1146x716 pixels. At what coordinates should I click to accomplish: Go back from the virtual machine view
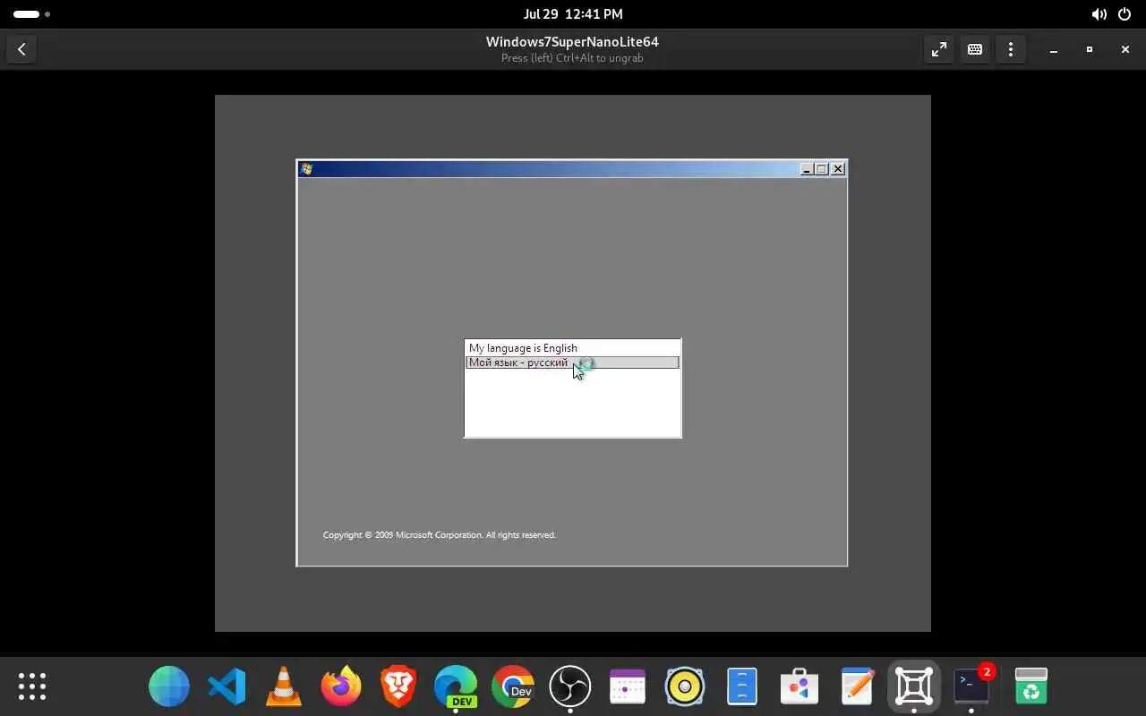[21, 49]
